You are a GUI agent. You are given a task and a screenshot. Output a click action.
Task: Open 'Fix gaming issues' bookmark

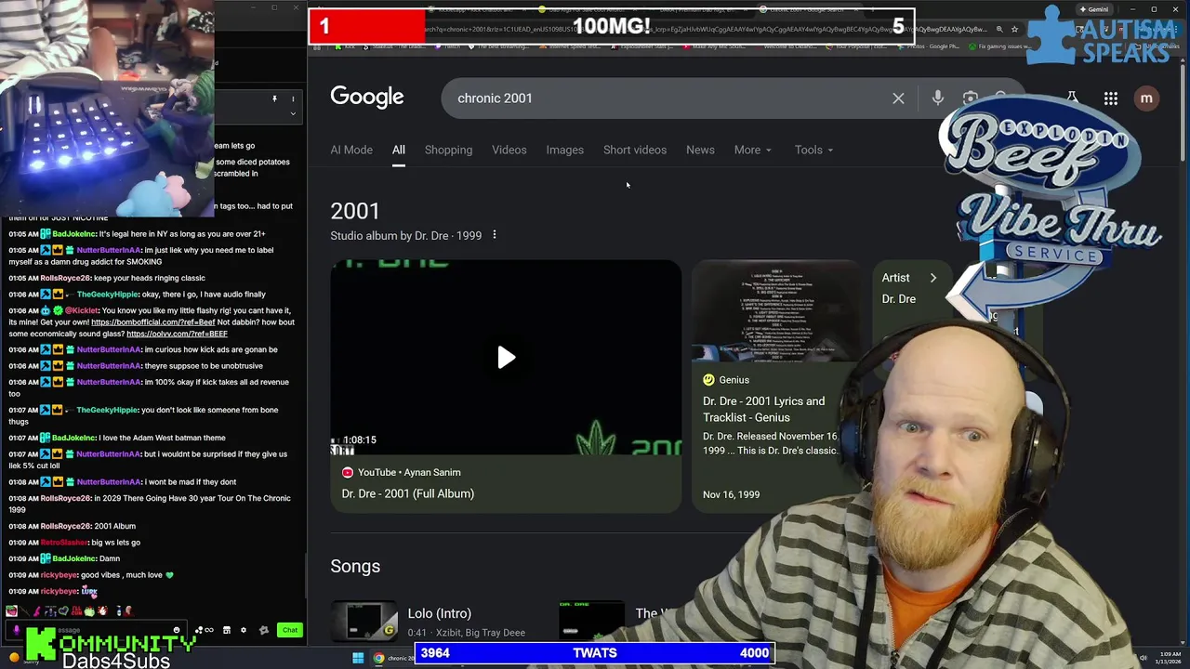[x=999, y=46]
